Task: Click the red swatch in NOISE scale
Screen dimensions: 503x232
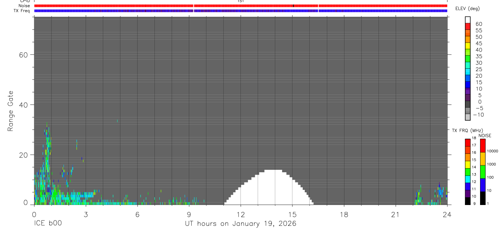Action: point(483,145)
